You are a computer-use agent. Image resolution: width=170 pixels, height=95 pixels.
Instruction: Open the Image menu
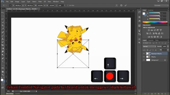17,2
